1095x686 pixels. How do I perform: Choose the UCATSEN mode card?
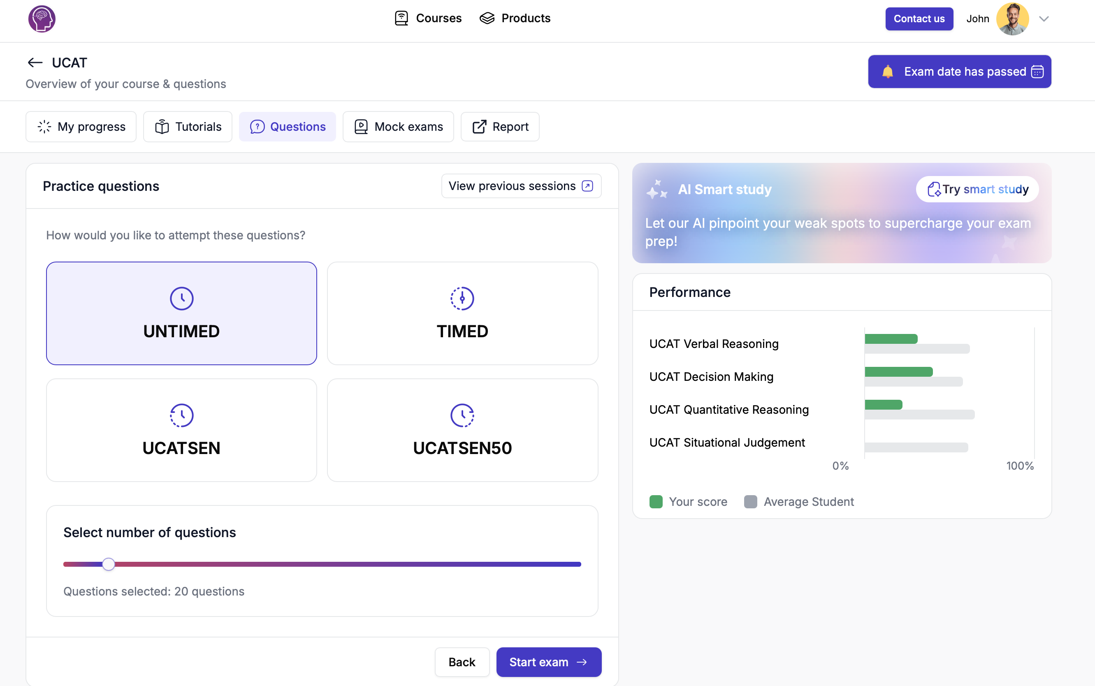tap(181, 430)
